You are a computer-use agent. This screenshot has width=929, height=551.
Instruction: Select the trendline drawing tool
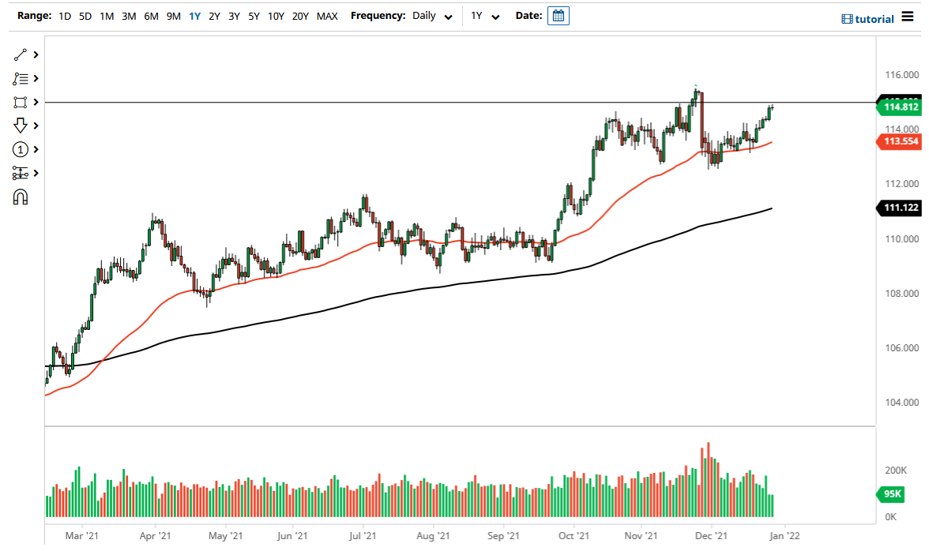coord(21,54)
